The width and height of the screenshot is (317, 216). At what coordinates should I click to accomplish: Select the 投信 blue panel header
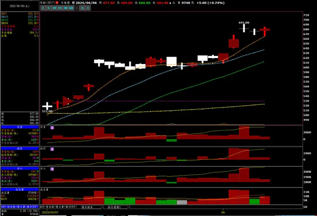20,149
